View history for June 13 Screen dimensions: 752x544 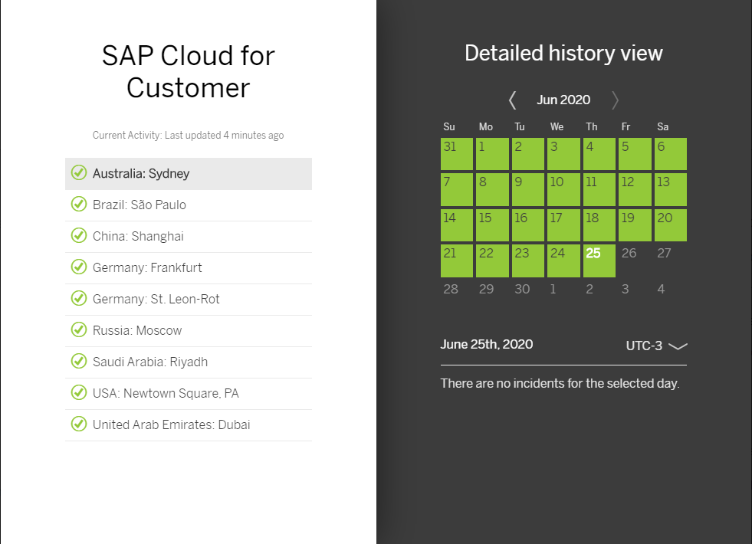tap(671, 190)
